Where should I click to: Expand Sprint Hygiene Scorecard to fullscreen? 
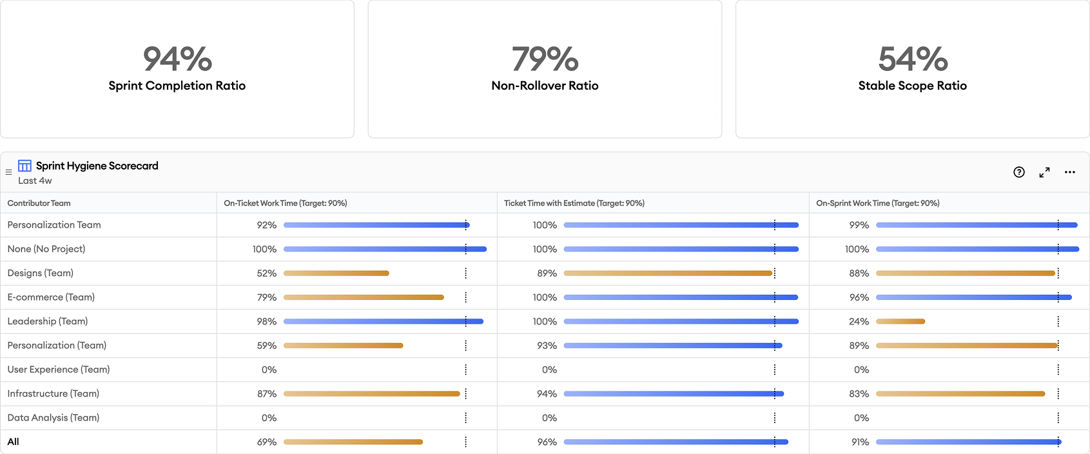[x=1045, y=172]
